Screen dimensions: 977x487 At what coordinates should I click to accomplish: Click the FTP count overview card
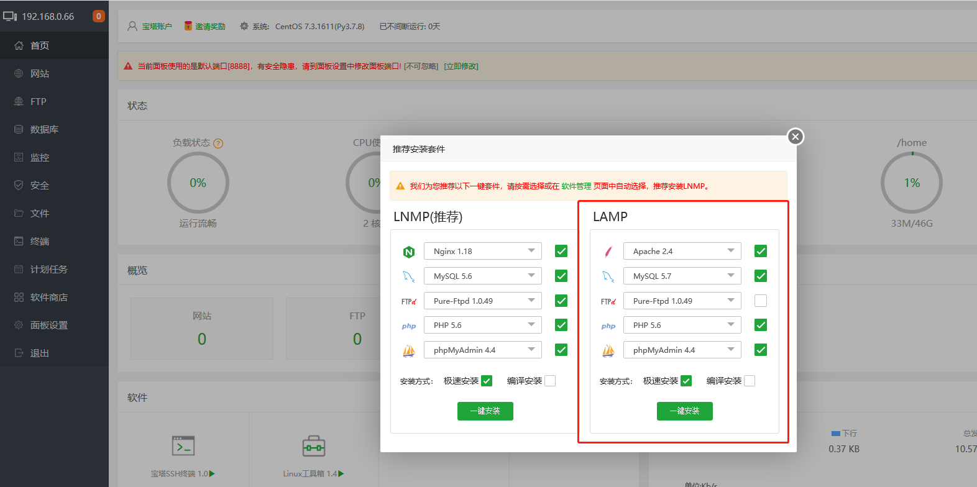[357, 329]
